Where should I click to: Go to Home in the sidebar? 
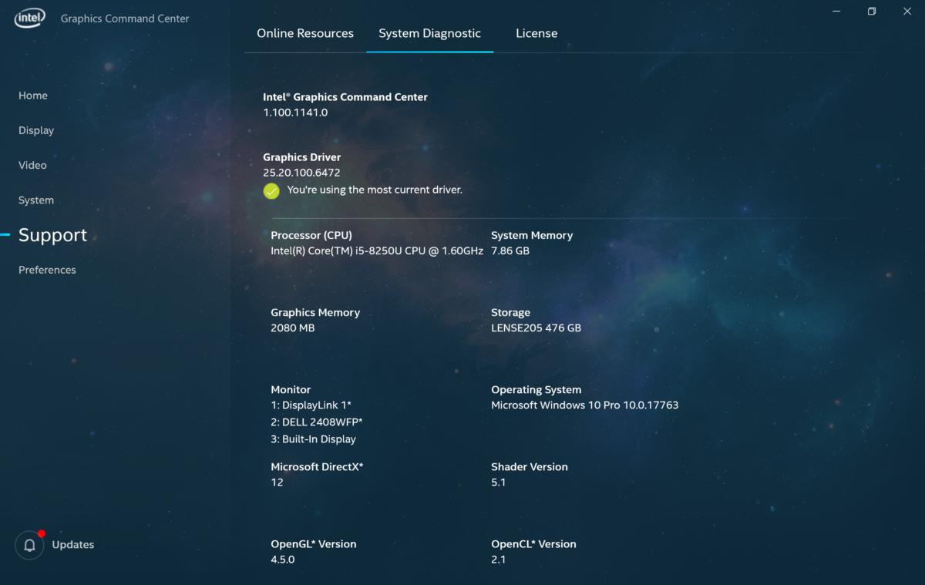[x=33, y=96]
